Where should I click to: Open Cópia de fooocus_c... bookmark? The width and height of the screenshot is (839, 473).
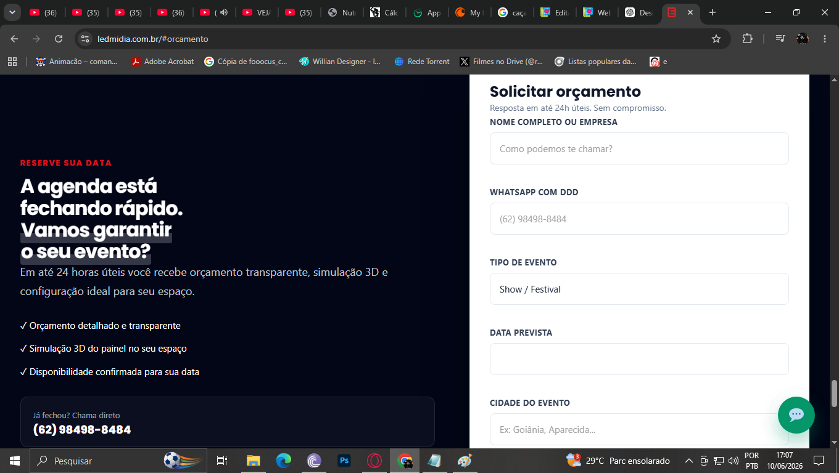coord(246,62)
